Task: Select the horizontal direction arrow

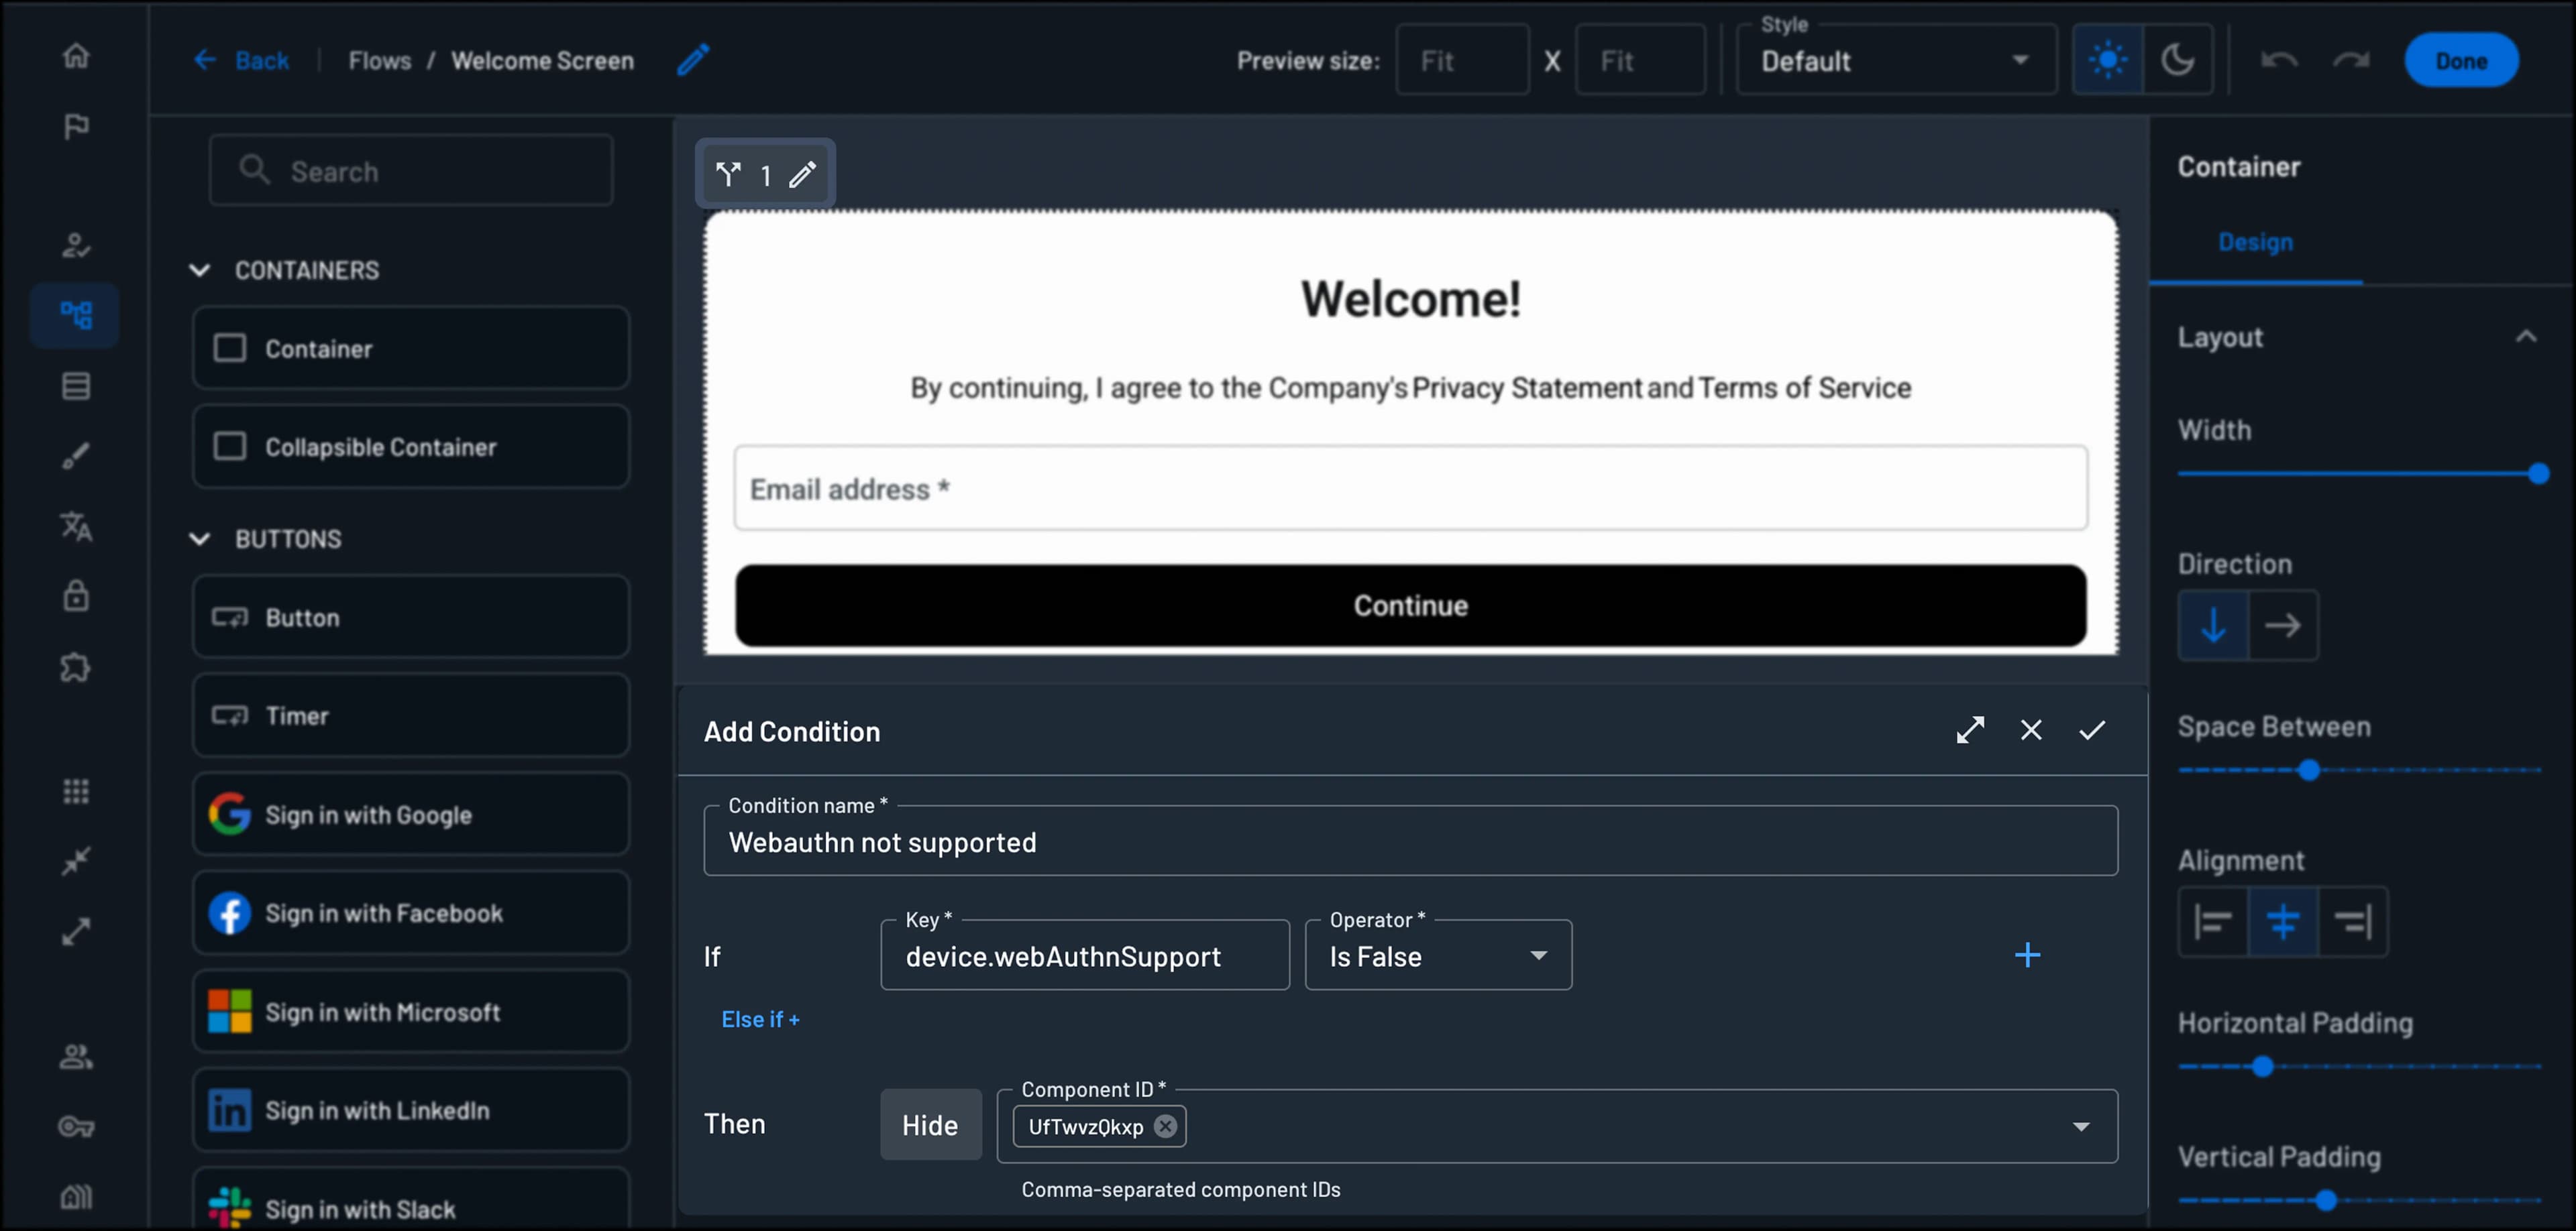Action: tap(2284, 626)
